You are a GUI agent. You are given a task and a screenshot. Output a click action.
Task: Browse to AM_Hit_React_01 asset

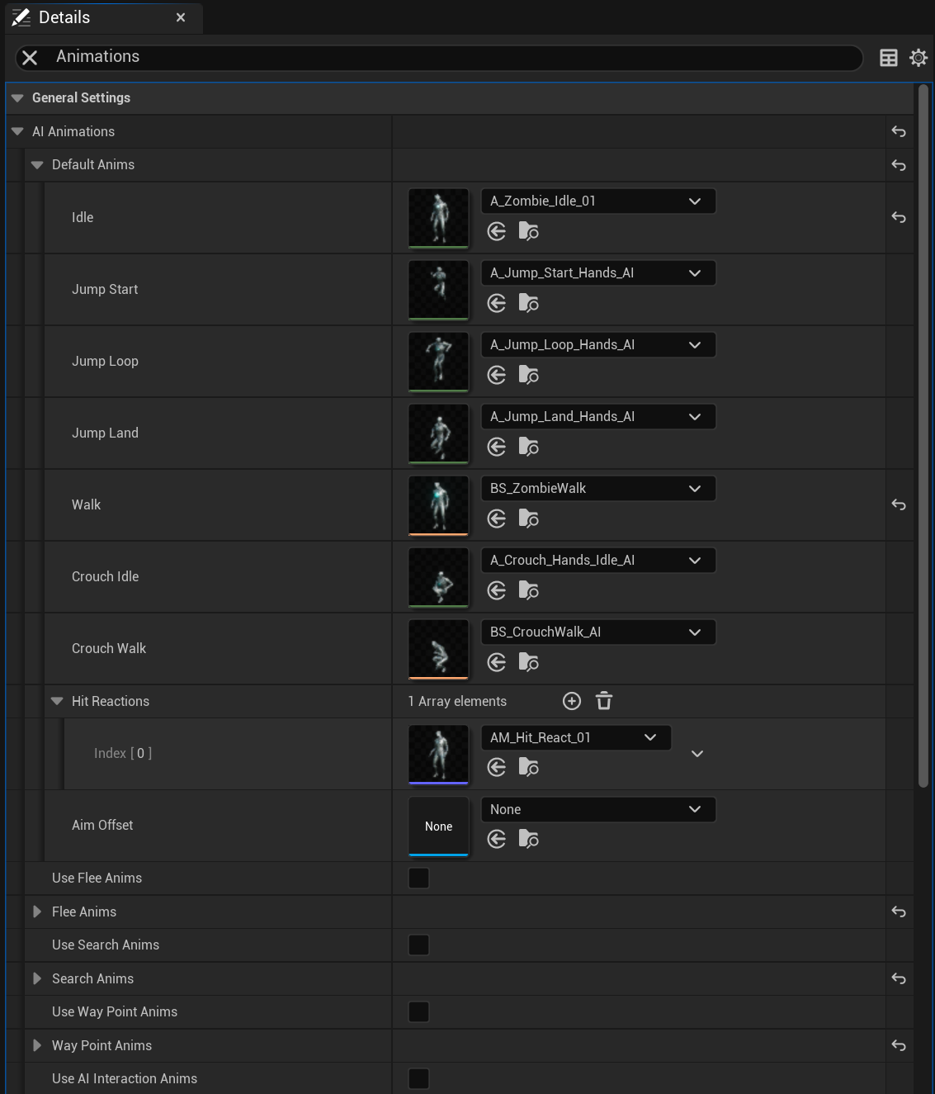tap(529, 768)
